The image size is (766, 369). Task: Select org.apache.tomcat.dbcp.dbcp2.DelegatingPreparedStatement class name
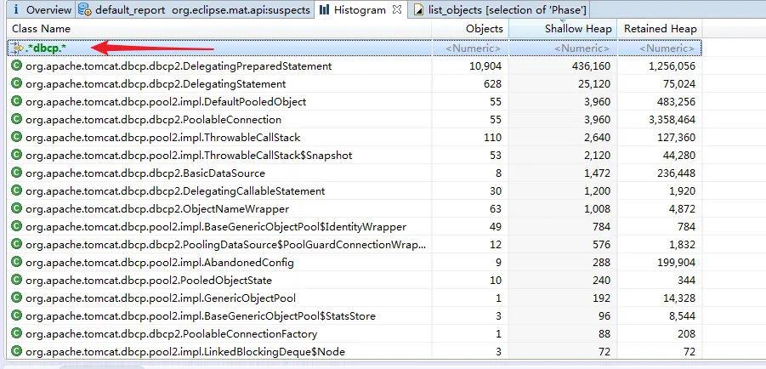pyautogui.click(x=179, y=66)
